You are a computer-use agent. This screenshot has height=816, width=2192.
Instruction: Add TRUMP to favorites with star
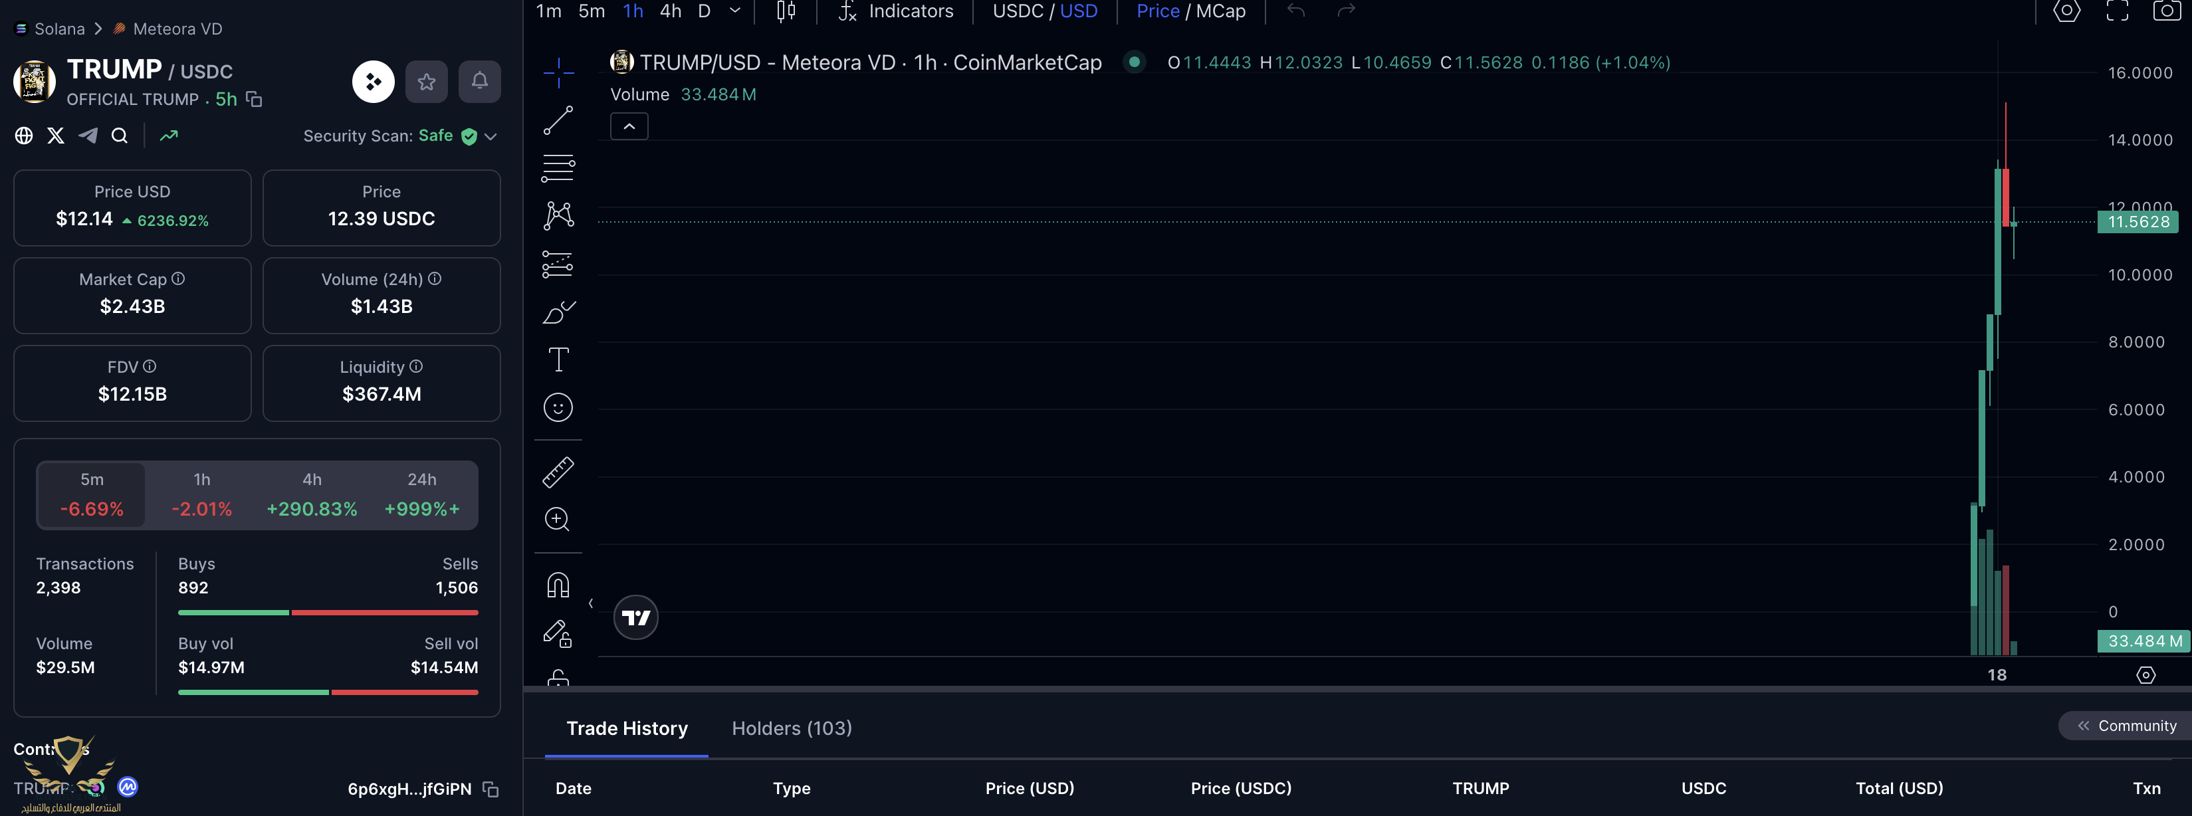[426, 82]
